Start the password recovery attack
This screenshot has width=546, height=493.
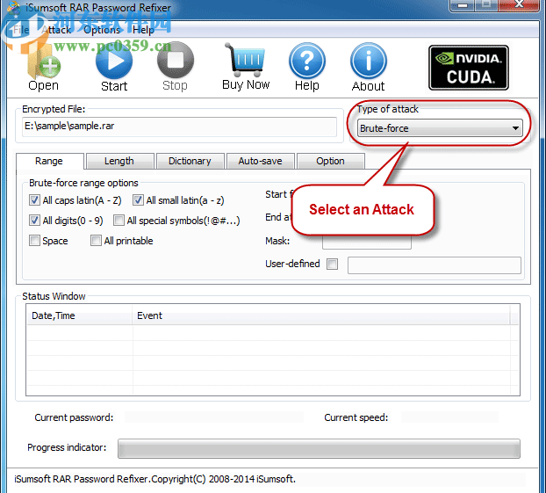point(114,68)
